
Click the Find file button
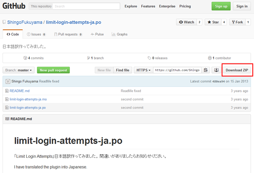coord(122,70)
